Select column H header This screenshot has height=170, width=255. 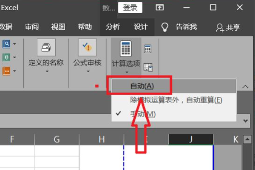click(102, 139)
